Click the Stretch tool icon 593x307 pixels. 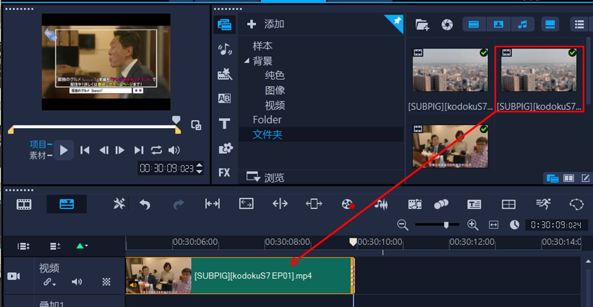(x=246, y=204)
